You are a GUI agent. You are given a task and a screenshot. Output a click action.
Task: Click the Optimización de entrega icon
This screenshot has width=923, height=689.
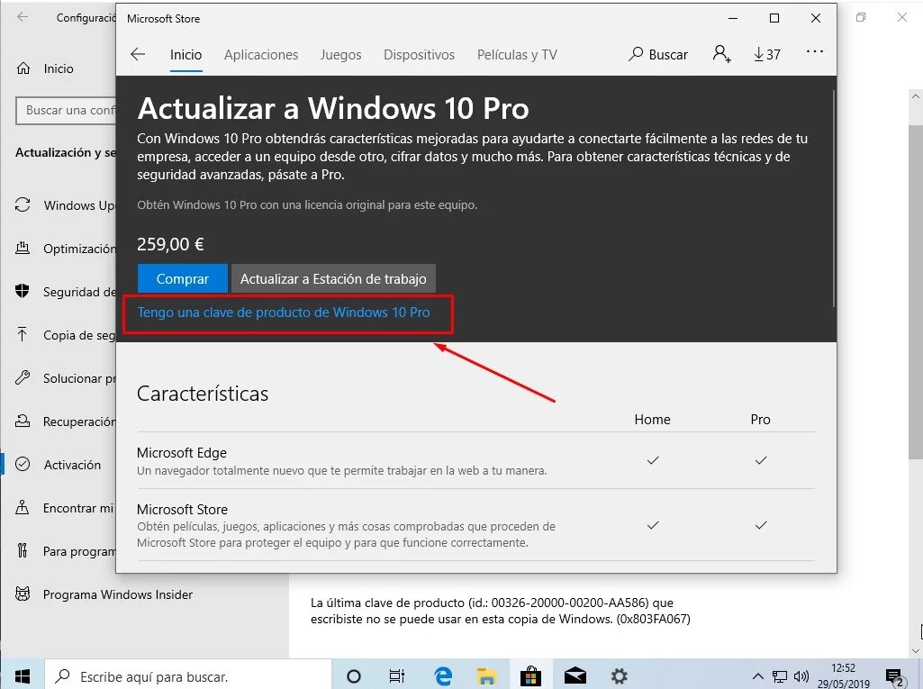[23, 248]
